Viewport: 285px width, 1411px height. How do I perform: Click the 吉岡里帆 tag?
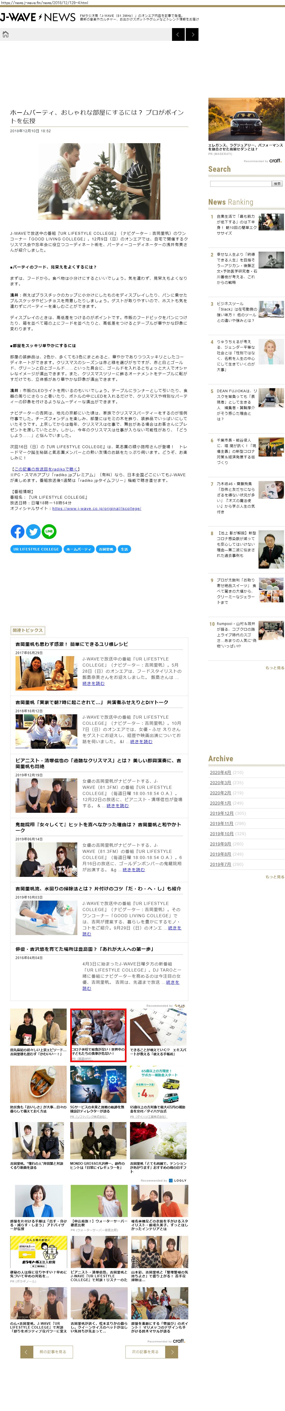coord(106,549)
